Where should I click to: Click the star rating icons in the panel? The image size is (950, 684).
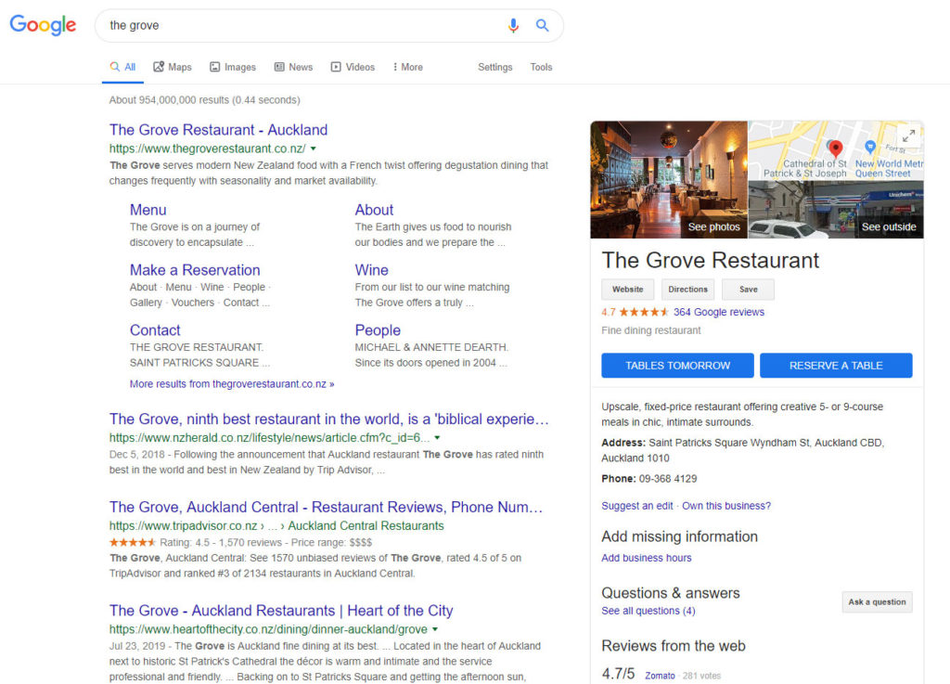pos(644,312)
